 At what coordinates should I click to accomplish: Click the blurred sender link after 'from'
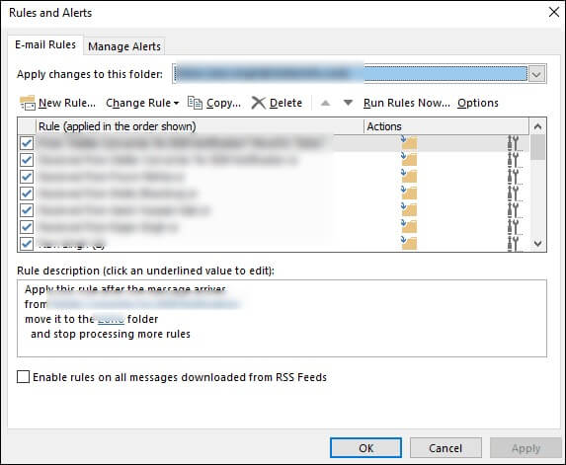click(x=144, y=304)
